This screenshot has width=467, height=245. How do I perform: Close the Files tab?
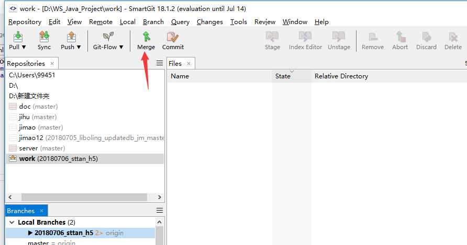click(x=188, y=64)
